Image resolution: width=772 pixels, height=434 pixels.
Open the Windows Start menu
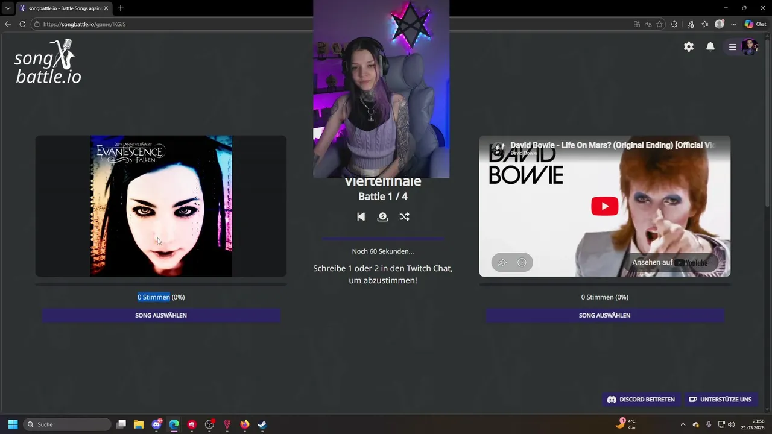(x=13, y=424)
